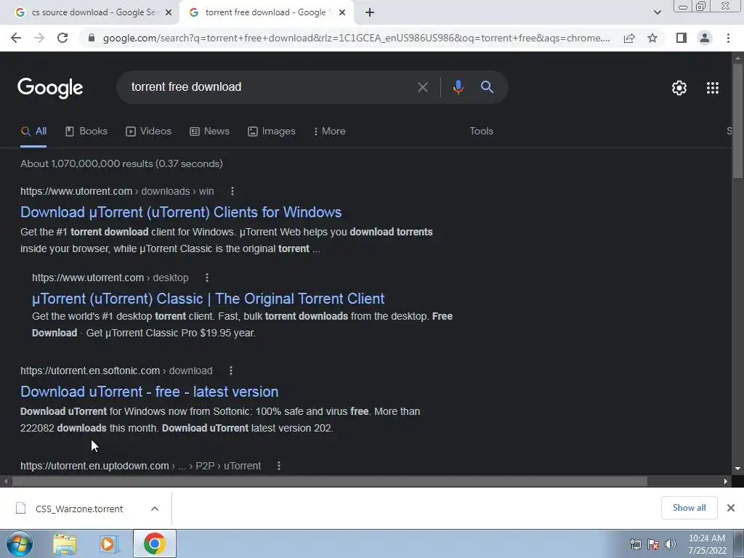Click the network tray icon
Screen dimensions: 744x558
click(x=635, y=544)
